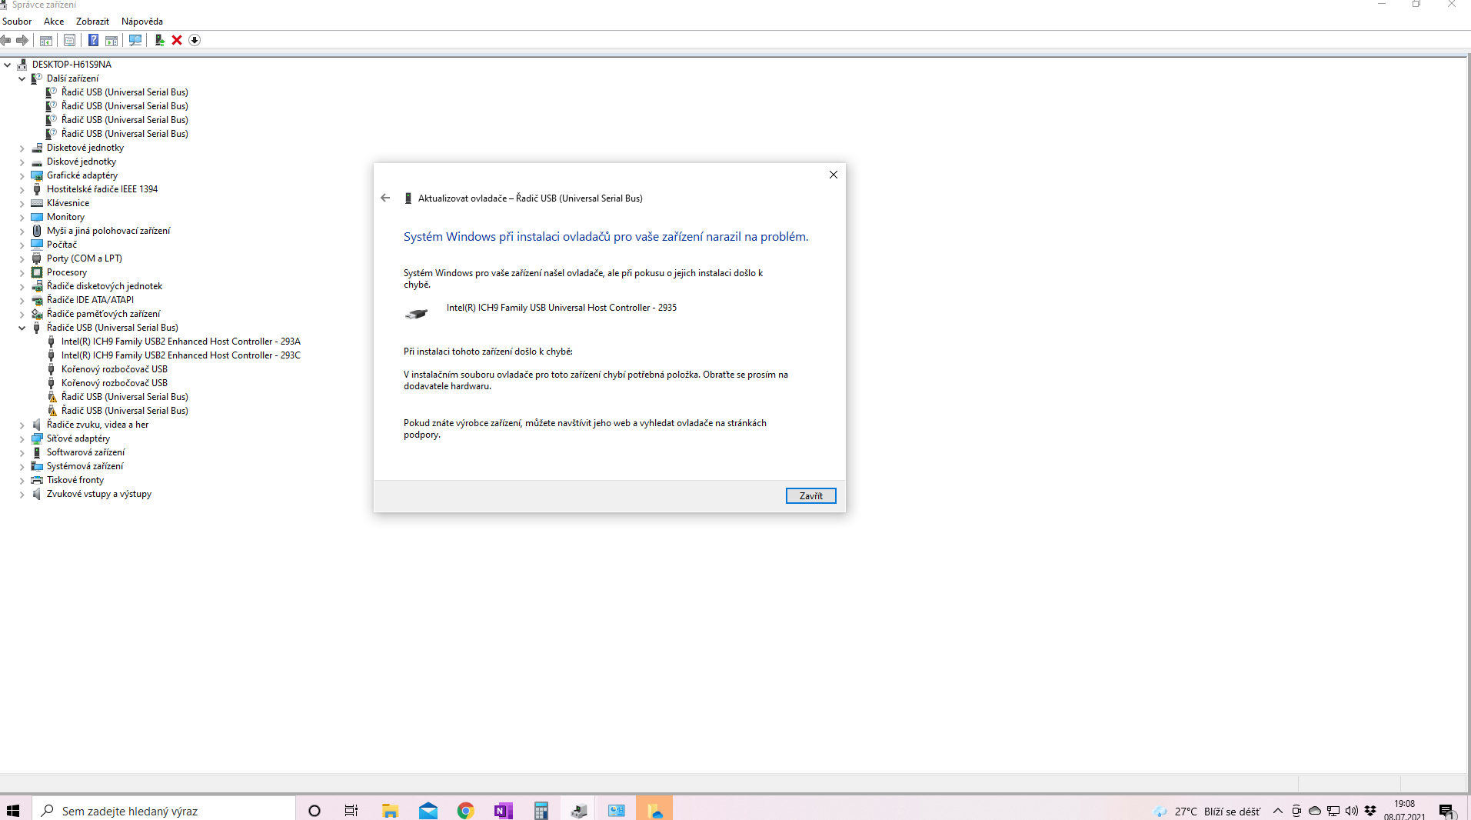The image size is (1471, 820).
Task: Expand the Porty (COM a LPT) category
Action: point(22,258)
